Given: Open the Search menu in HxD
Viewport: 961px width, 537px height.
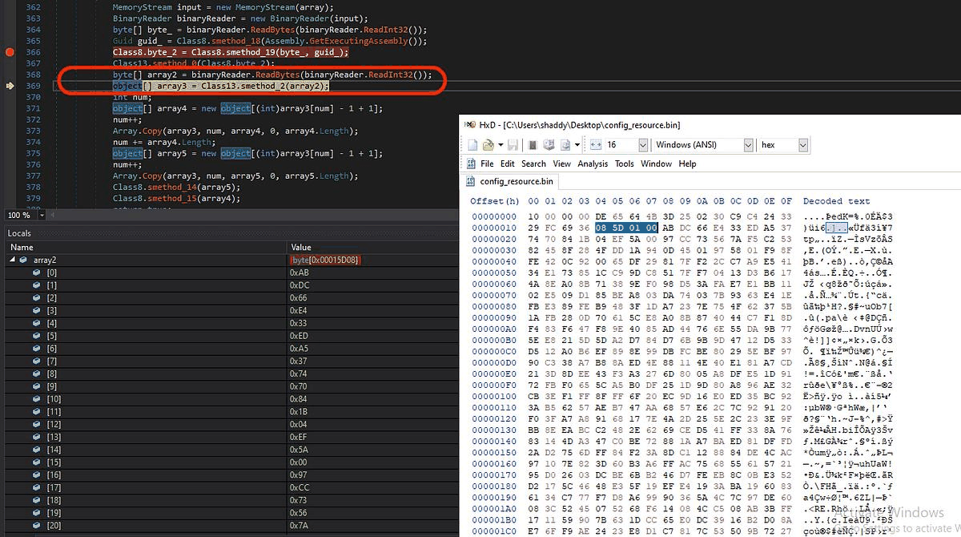Looking at the screenshot, I should (x=533, y=164).
